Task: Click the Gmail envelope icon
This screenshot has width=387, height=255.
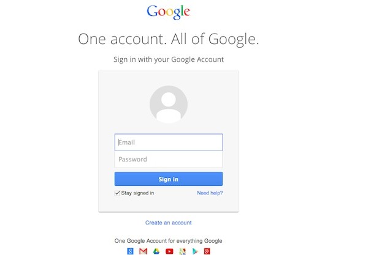Action: [143, 251]
